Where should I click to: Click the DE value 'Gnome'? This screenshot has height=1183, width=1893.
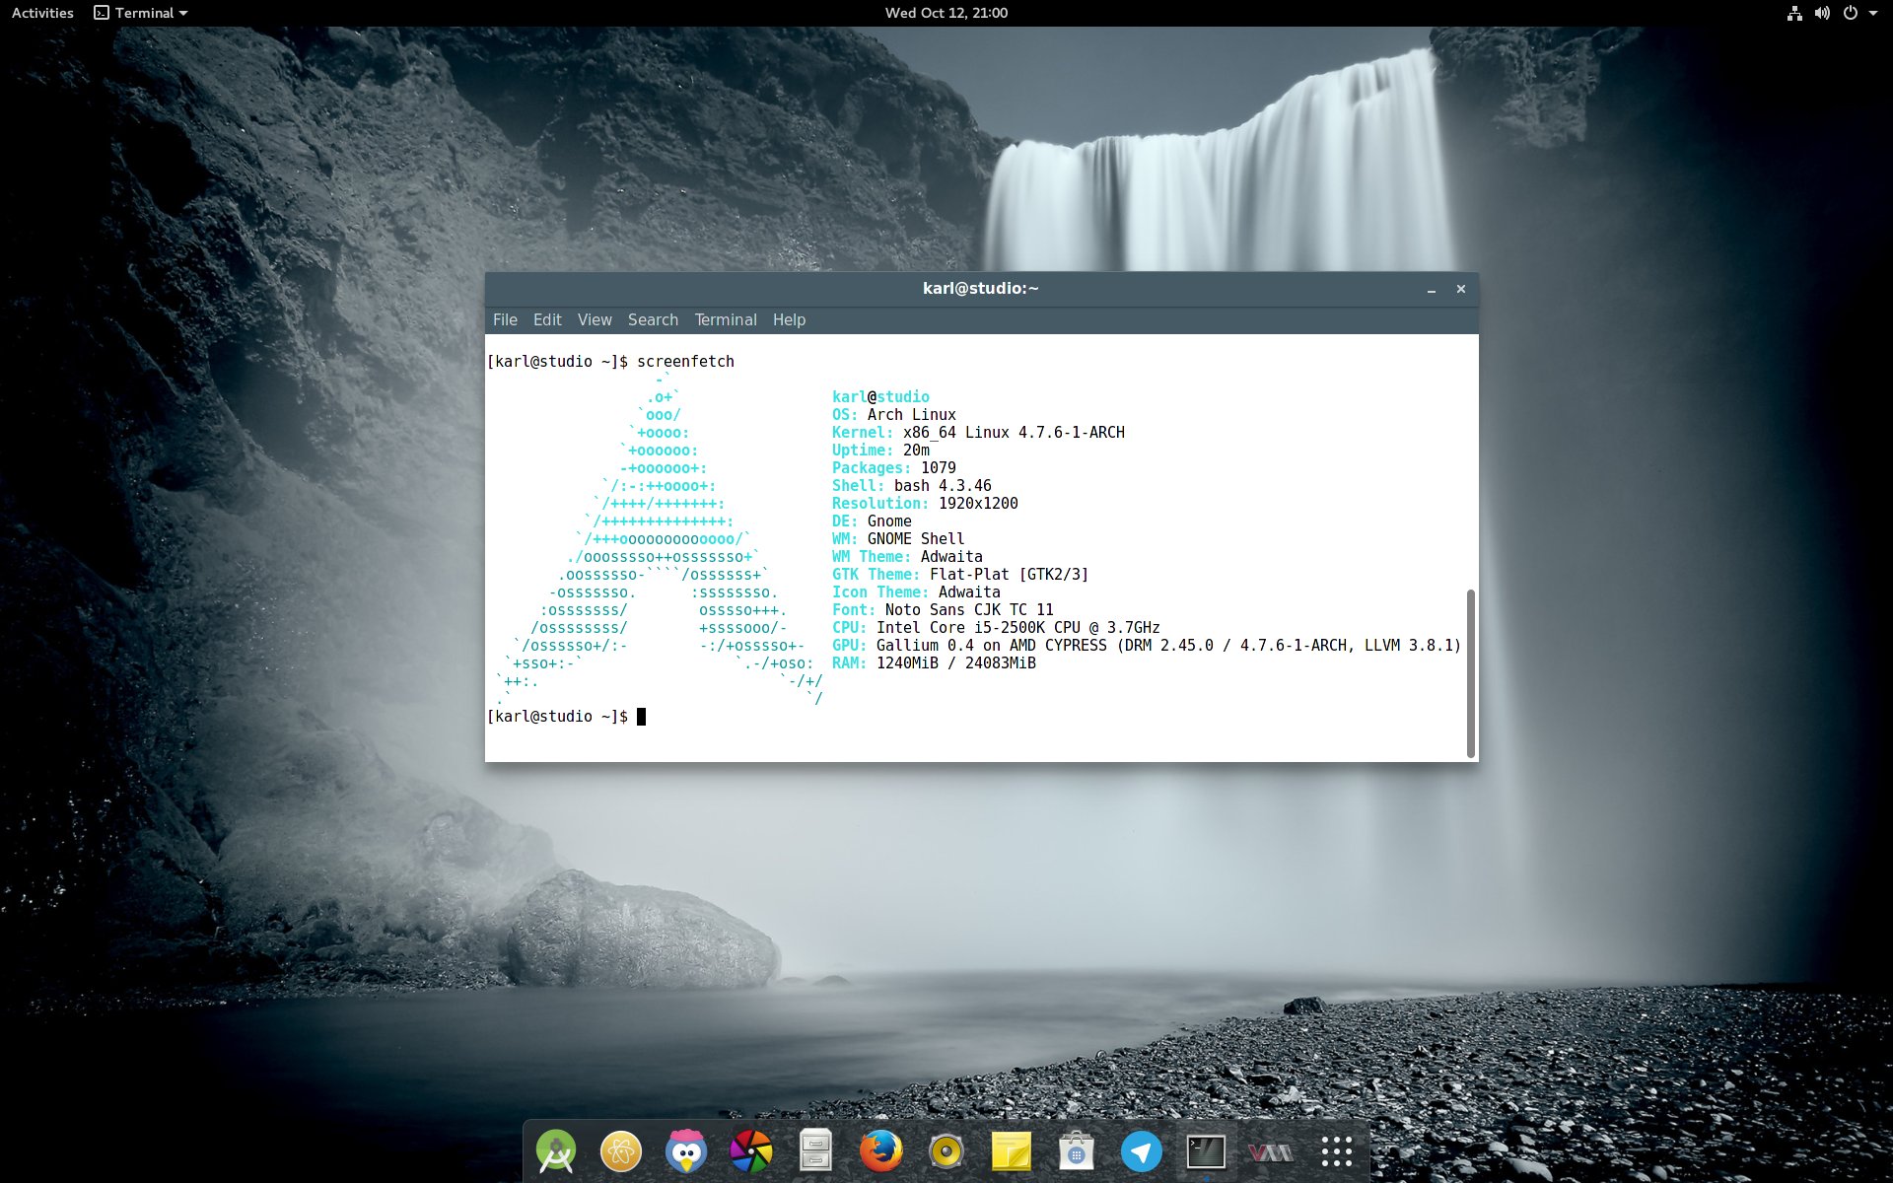pos(889,522)
